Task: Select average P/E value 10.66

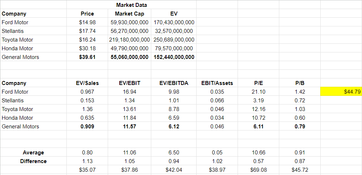Action: click(258, 153)
